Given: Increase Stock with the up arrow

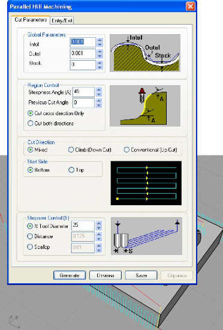Looking at the screenshot, I should [100, 63].
